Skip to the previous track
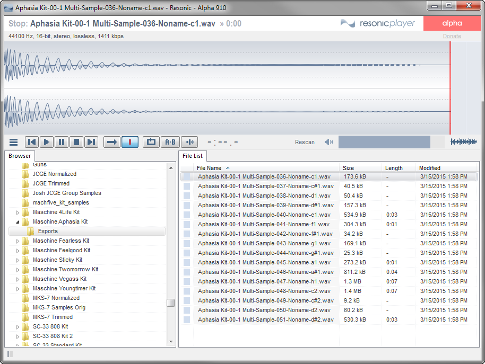Image resolution: width=485 pixels, height=364 pixels. point(31,142)
